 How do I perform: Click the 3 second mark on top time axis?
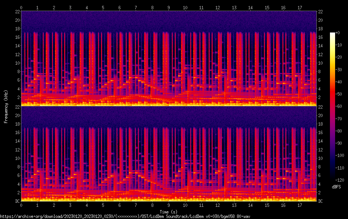tap(70, 7)
